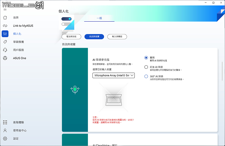Screen dimensions: 225x146
Task: Click the 個人化 sliders icon
Action: click(5, 34)
